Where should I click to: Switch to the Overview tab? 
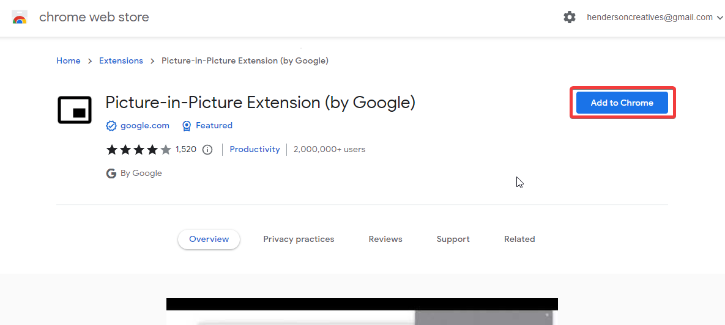click(x=209, y=239)
